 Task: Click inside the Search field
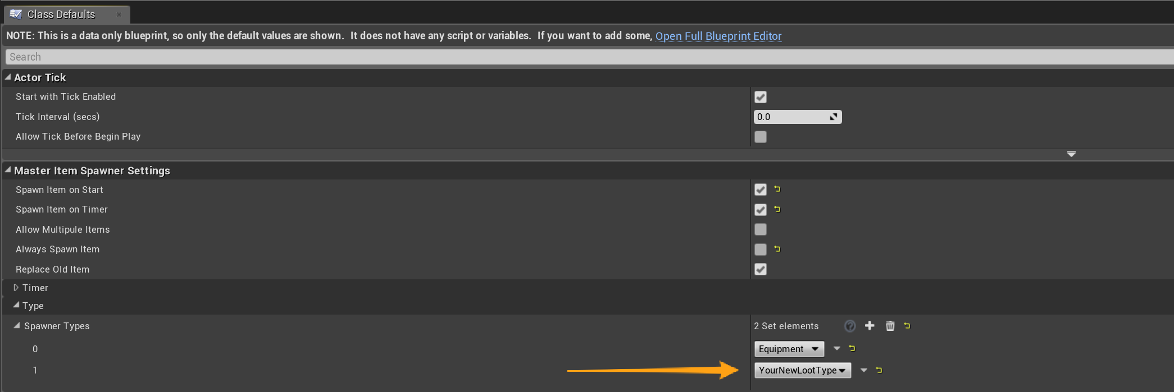pos(169,57)
